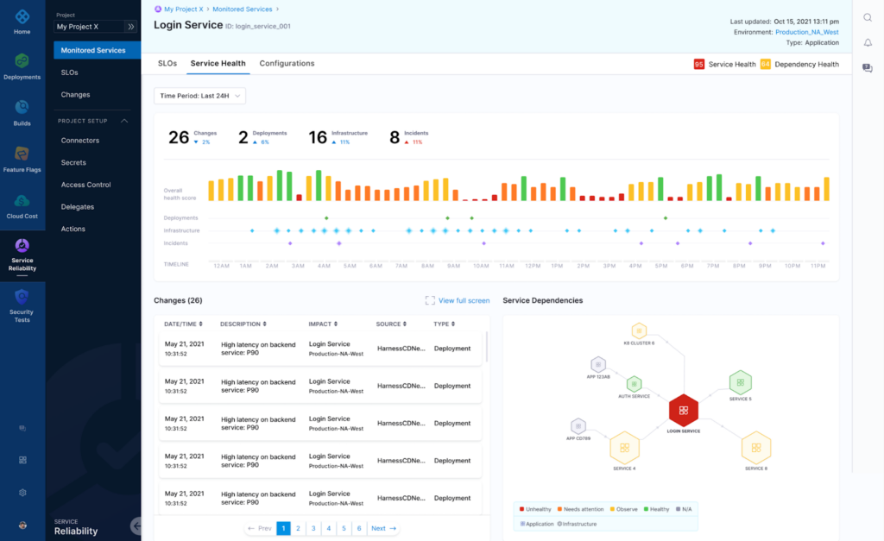
Task: Click the search magnifier icon
Action: [868, 17]
